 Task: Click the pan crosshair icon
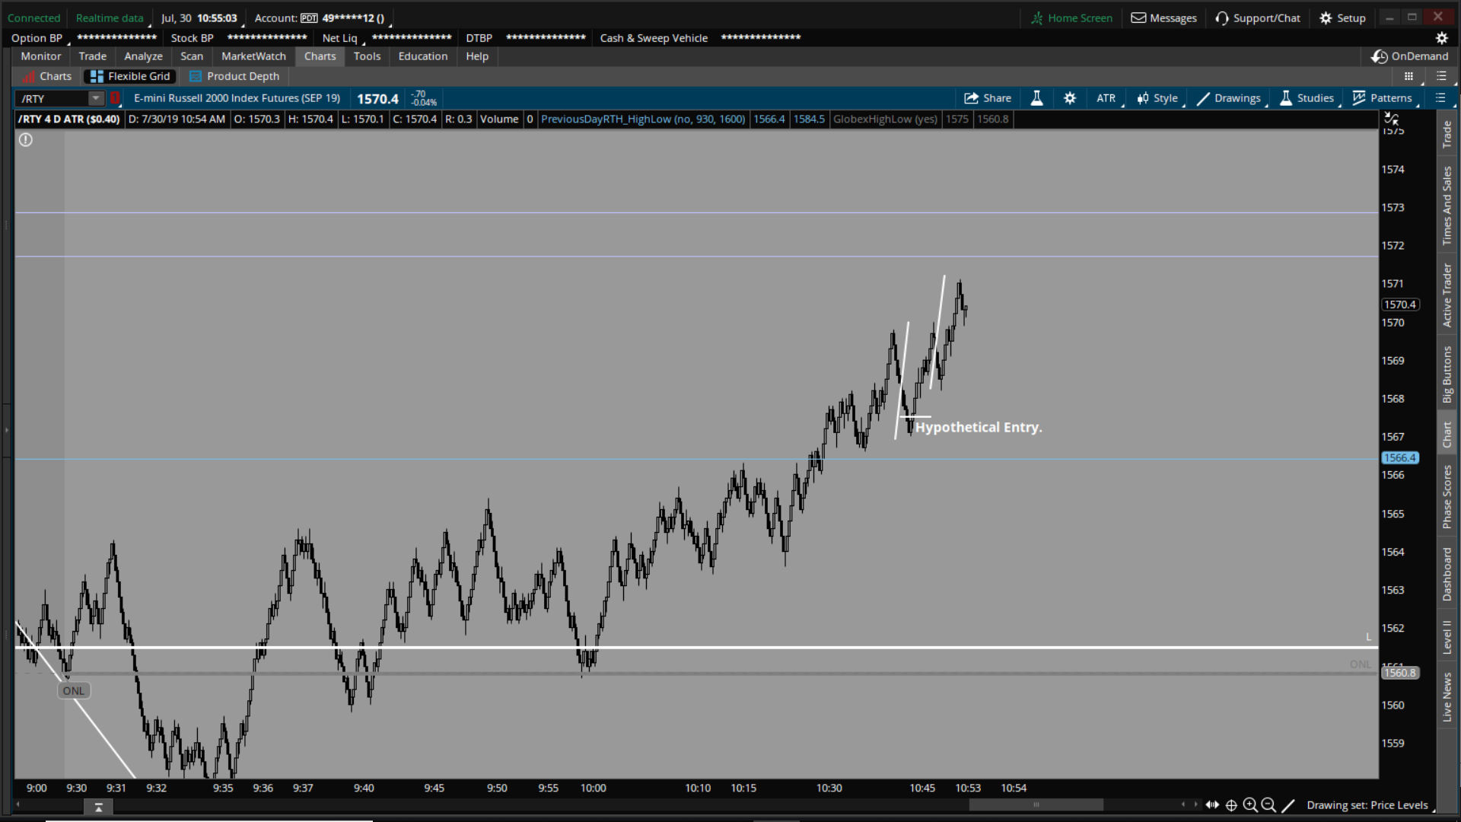[x=1231, y=805]
